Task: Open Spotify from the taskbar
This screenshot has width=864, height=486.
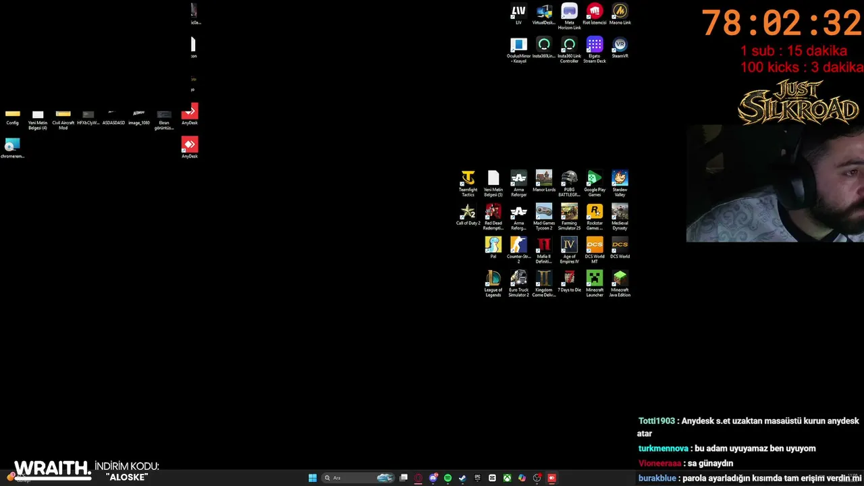Action: point(448,478)
